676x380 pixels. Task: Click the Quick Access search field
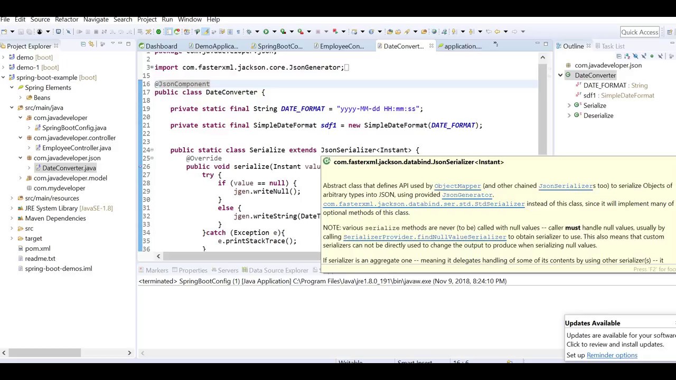point(640,32)
